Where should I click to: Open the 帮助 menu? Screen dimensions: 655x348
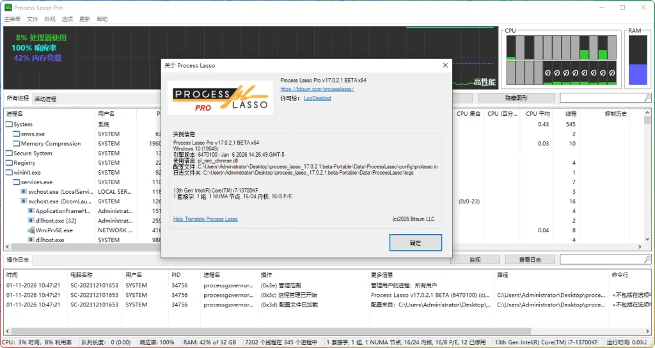pos(102,19)
